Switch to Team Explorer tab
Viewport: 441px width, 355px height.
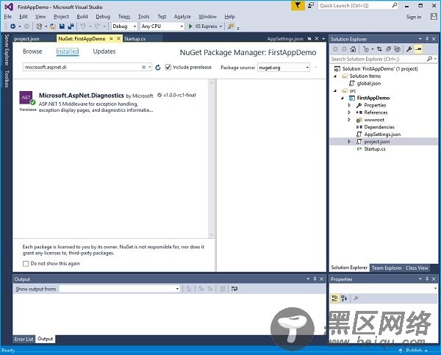click(387, 268)
